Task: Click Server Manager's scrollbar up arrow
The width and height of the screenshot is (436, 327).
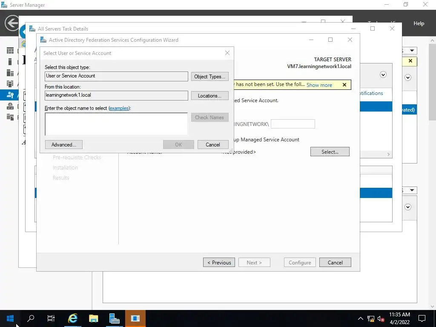Action: tap(432, 40)
